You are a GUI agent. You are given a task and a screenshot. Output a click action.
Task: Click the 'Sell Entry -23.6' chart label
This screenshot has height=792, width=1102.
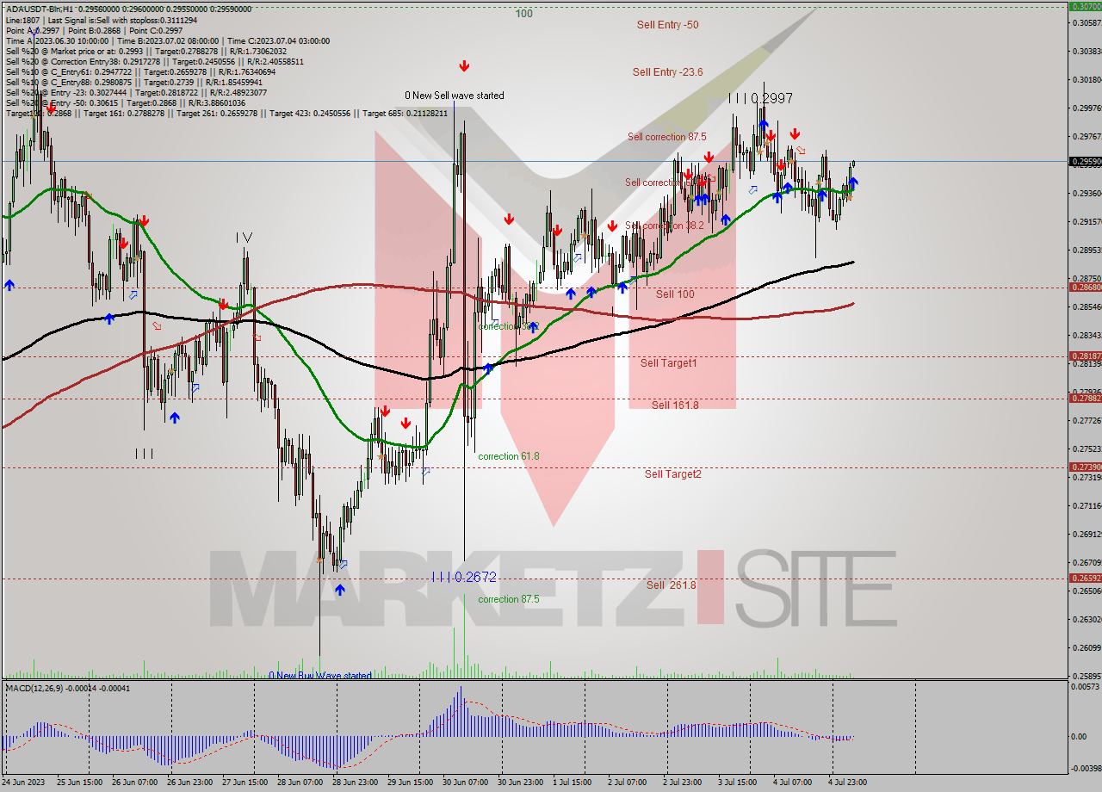coord(667,72)
